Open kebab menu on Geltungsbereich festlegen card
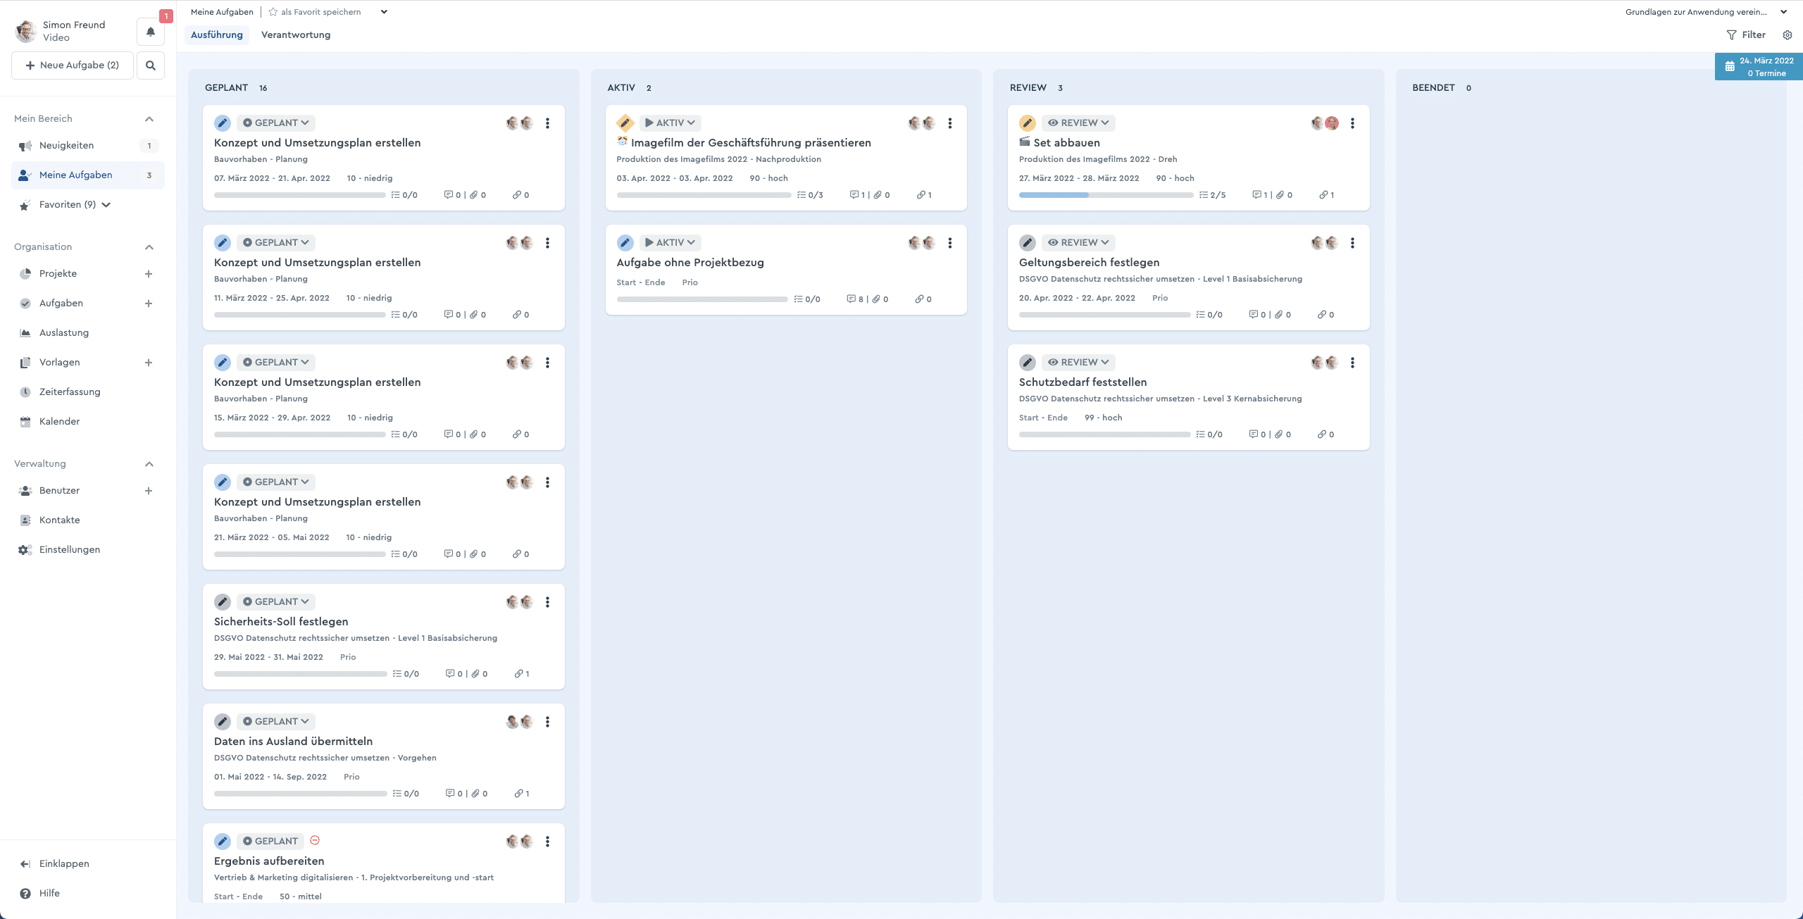This screenshot has height=919, width=1803. tap(1352, 243)
